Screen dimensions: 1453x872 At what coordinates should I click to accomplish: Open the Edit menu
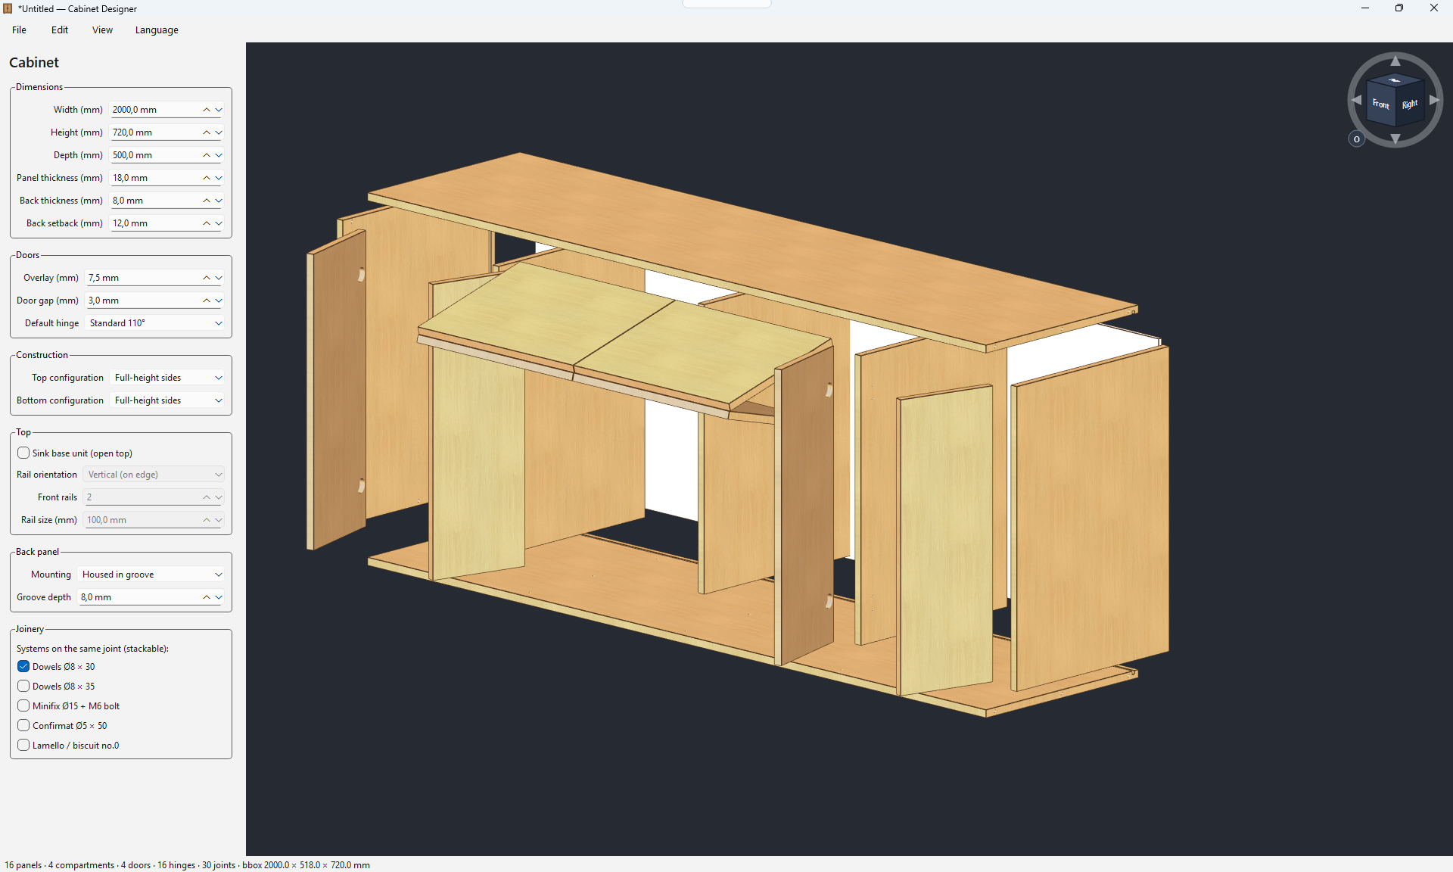60,30
